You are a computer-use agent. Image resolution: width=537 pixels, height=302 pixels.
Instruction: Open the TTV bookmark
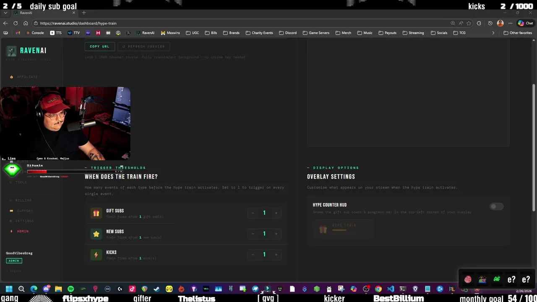coord(74,33)
